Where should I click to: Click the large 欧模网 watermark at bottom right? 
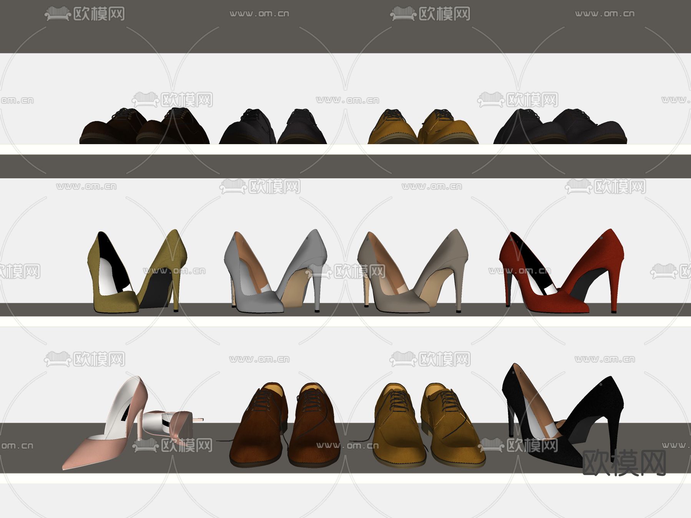[625, 463]
